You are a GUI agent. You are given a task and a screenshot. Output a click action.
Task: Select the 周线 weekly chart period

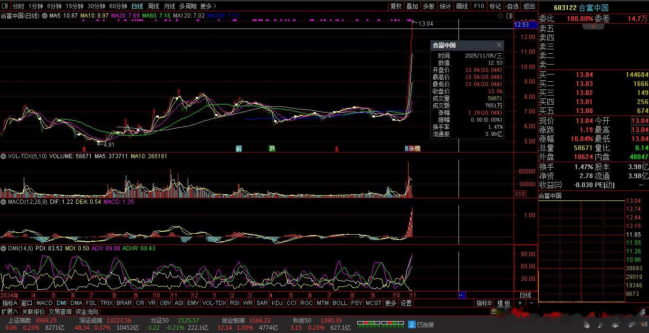tap(153, 6)
